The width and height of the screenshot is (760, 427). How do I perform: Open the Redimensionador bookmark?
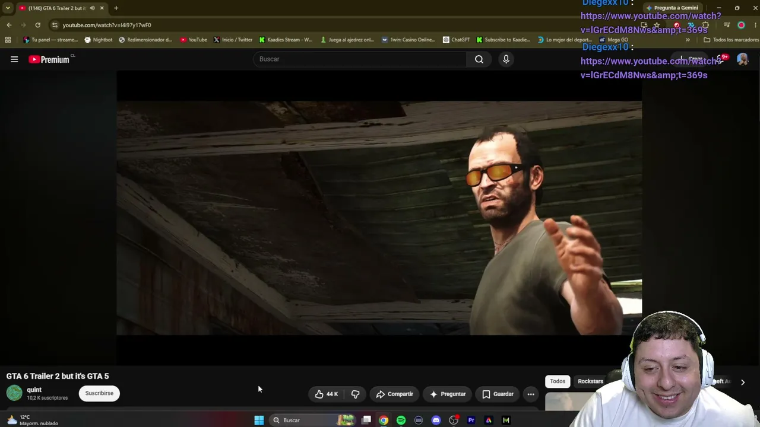point(145,40)
